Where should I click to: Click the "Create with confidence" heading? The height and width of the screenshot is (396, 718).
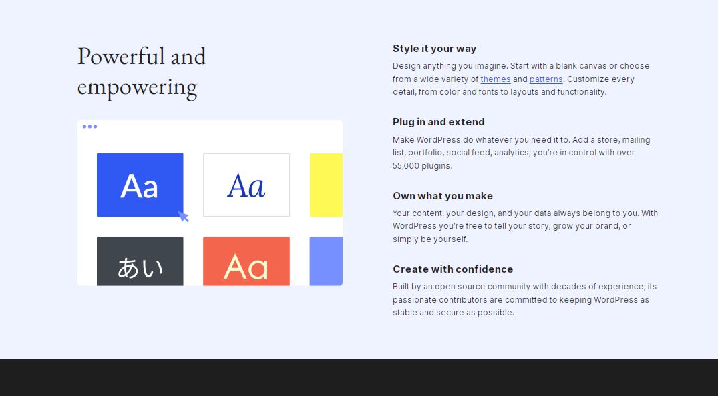[x=453, y=269]
